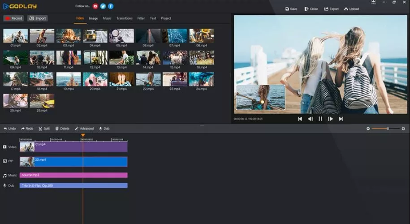
Task: Open the PRO crown icon
Action: pyautogui.click(x=373, y=2)
